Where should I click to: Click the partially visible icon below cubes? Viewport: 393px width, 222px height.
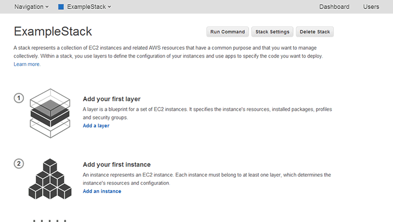[x=50, y=219]
